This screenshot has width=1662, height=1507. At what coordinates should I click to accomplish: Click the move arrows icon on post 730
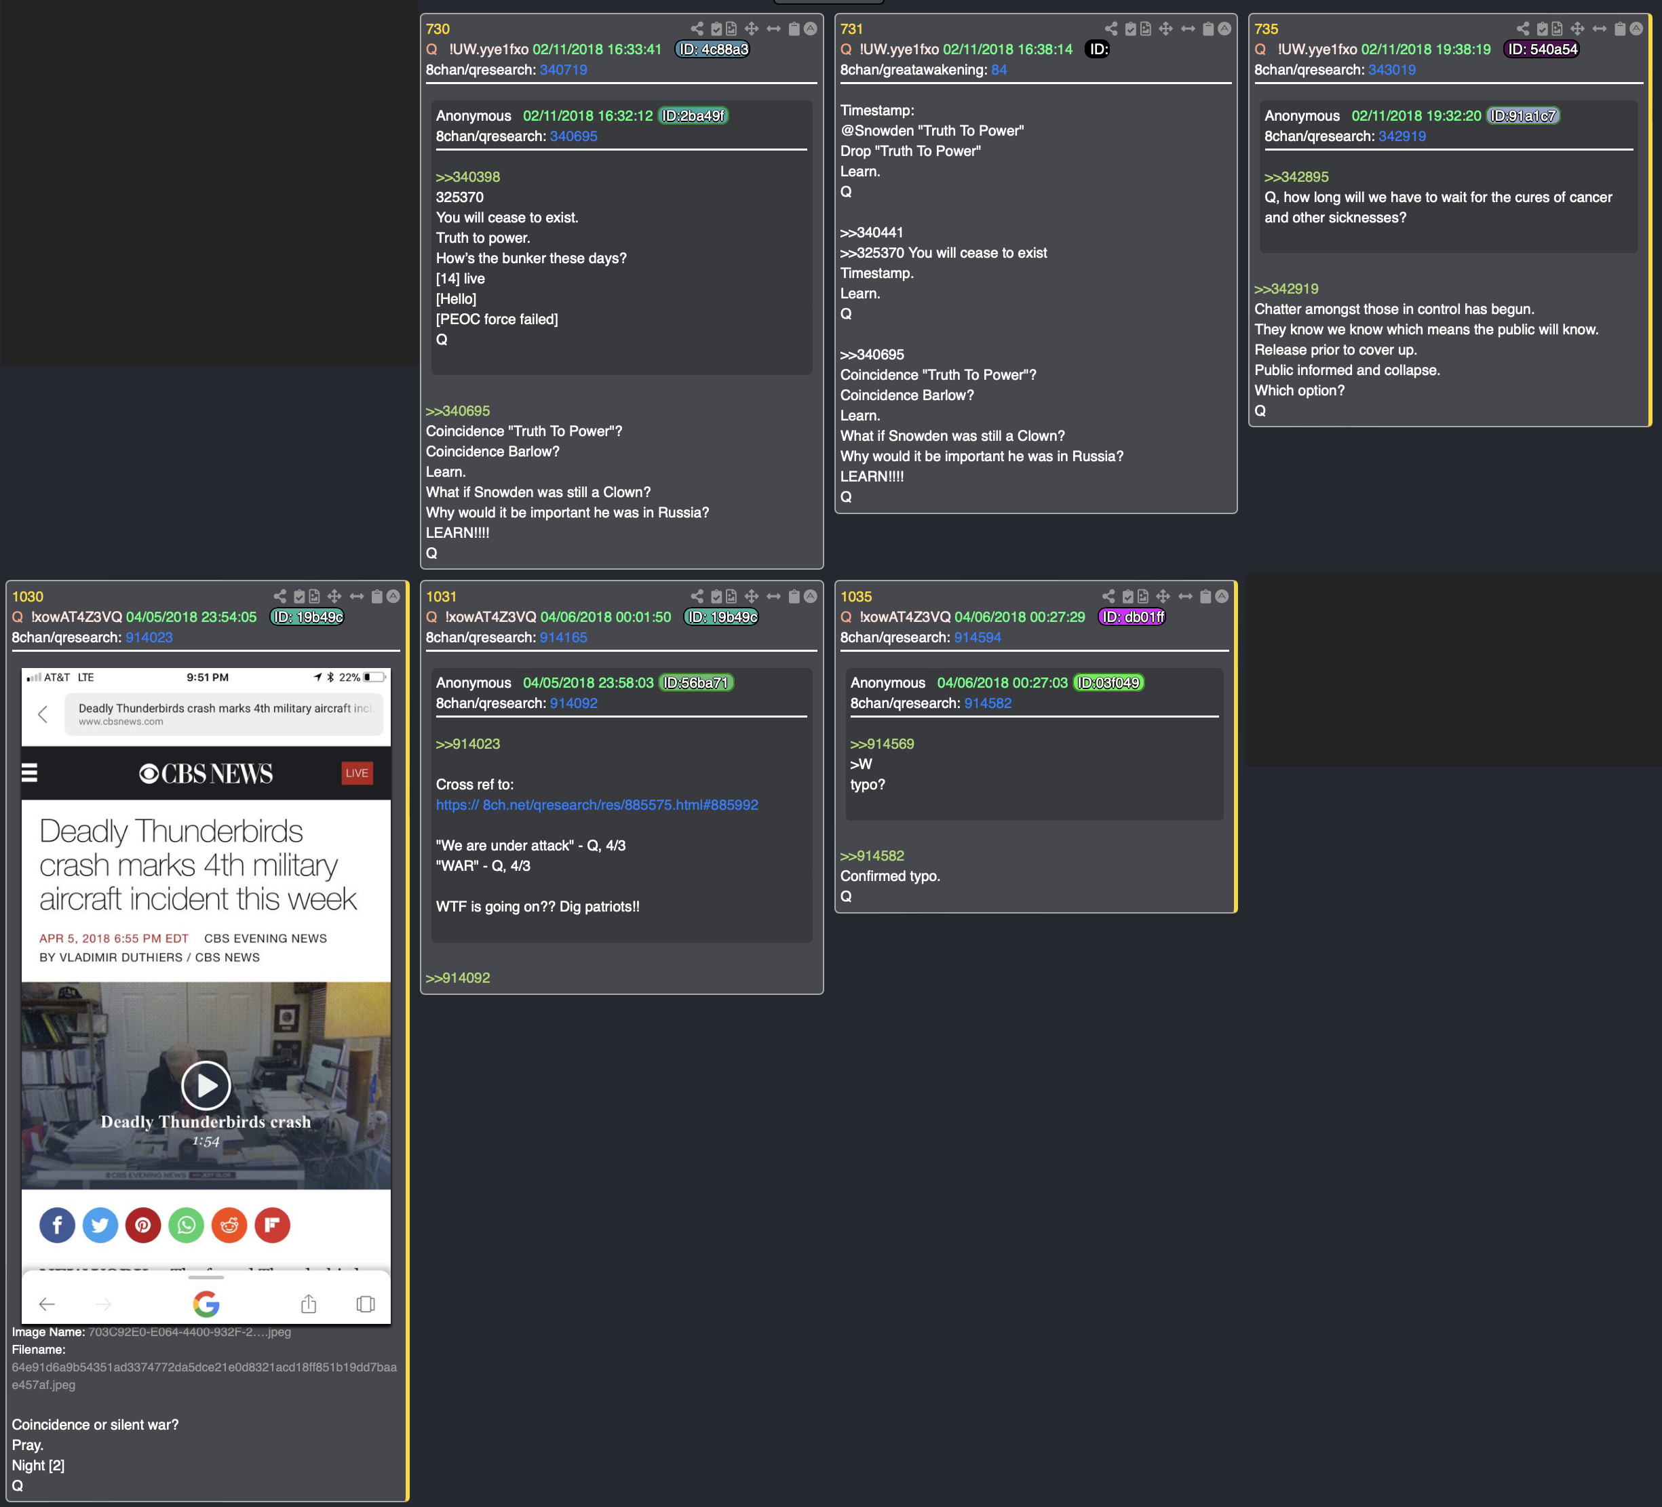pyautogui.click(x=751, y=29)
